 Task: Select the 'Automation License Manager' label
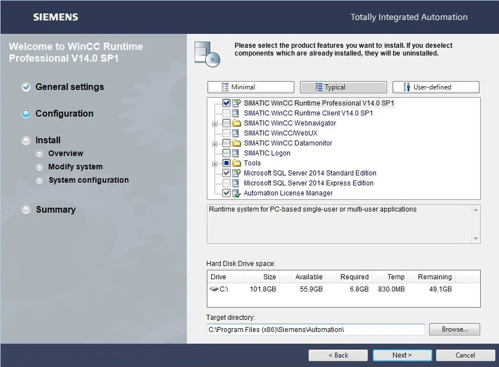[x=288, y=193]
